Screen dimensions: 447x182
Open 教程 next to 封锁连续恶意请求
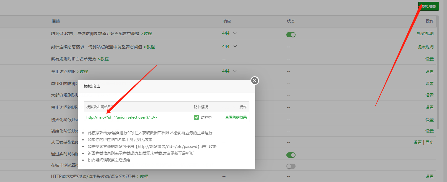tap(150, 47)
